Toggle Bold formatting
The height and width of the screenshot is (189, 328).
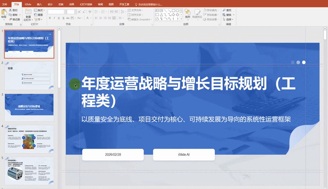tap(50, 18)
